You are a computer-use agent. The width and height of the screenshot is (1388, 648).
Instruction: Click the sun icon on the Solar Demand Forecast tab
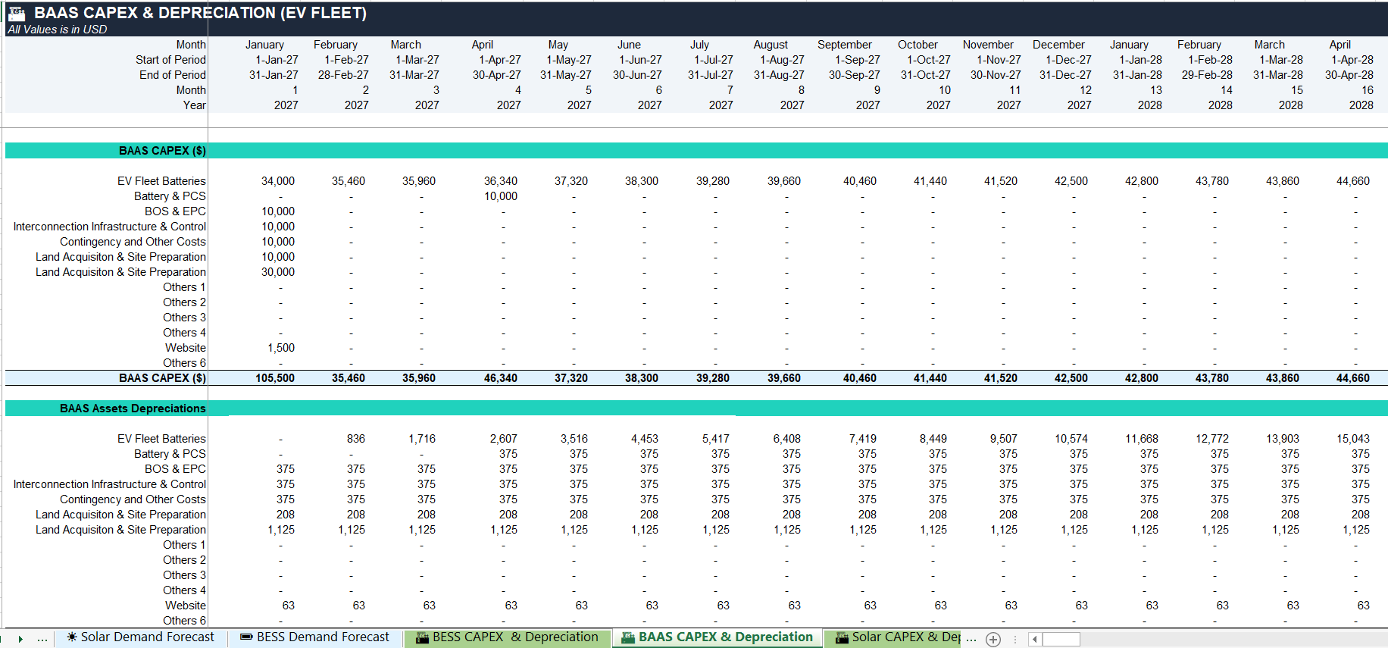[x=72, y=637]
